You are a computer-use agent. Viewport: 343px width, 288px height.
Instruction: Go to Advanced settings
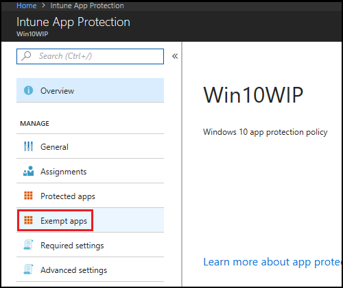pos(90,270)
